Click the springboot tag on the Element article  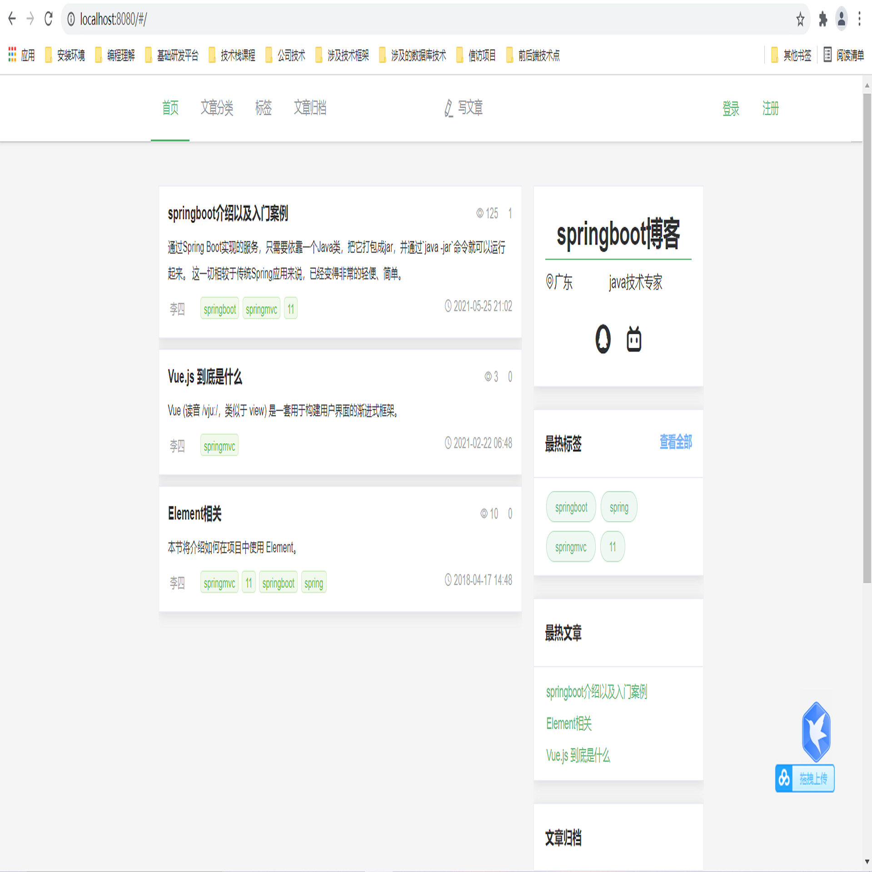click(279, 583)
